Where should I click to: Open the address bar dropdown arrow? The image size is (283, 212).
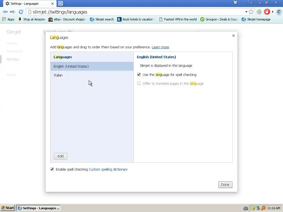pos(246,12)
